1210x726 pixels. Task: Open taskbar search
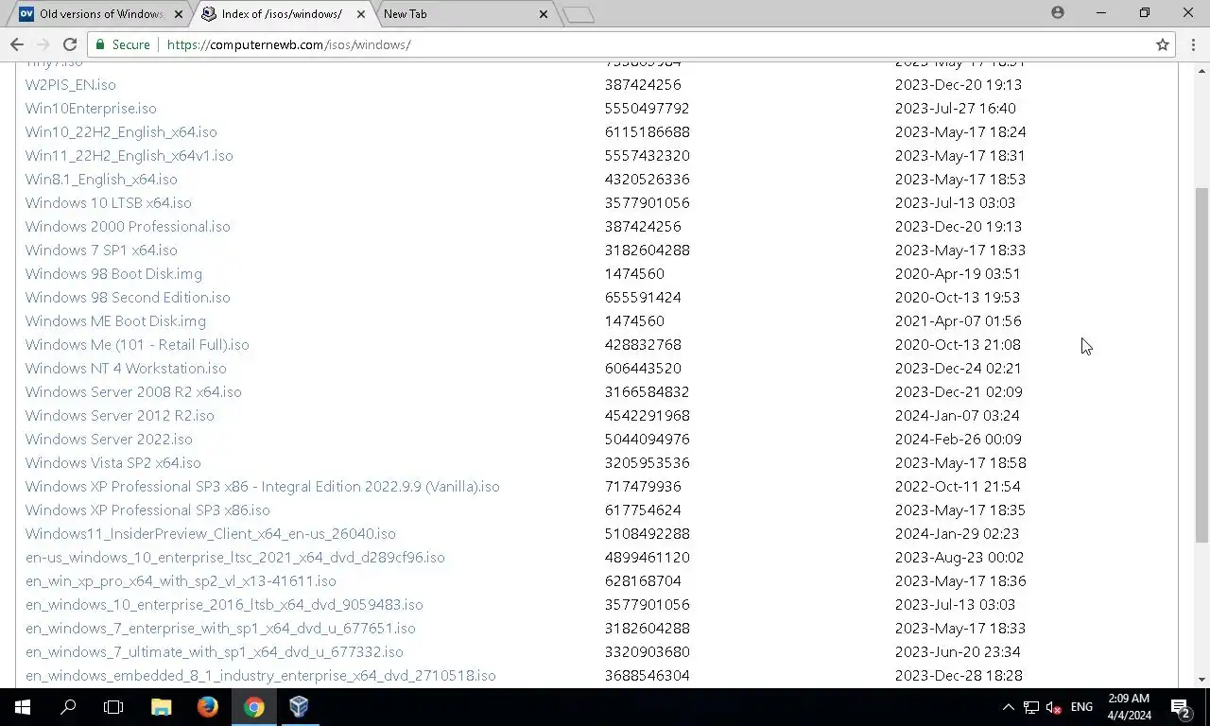coord(68,706)
